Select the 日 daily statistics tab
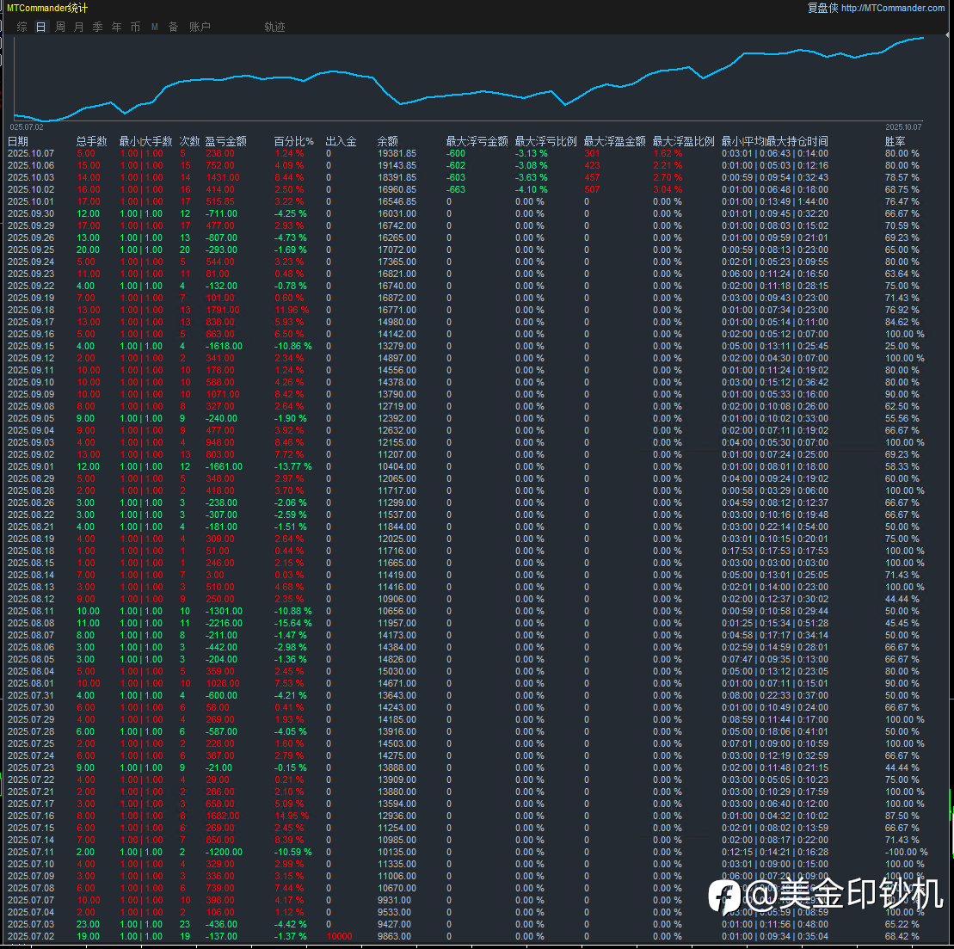The image size is (954, 949). coord(40,27)
